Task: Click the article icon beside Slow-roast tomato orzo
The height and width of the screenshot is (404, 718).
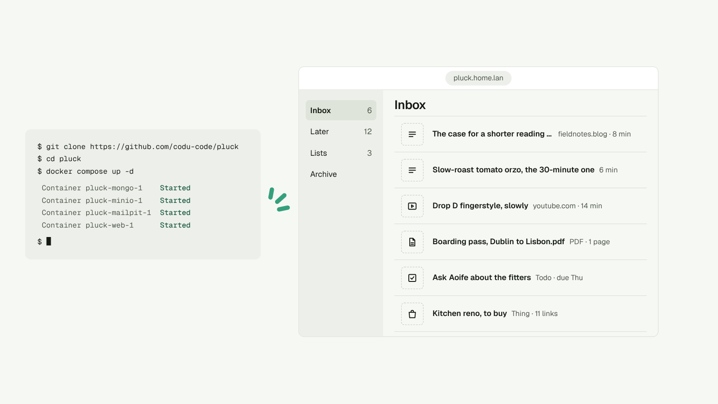Action: [x=412, y=170]
